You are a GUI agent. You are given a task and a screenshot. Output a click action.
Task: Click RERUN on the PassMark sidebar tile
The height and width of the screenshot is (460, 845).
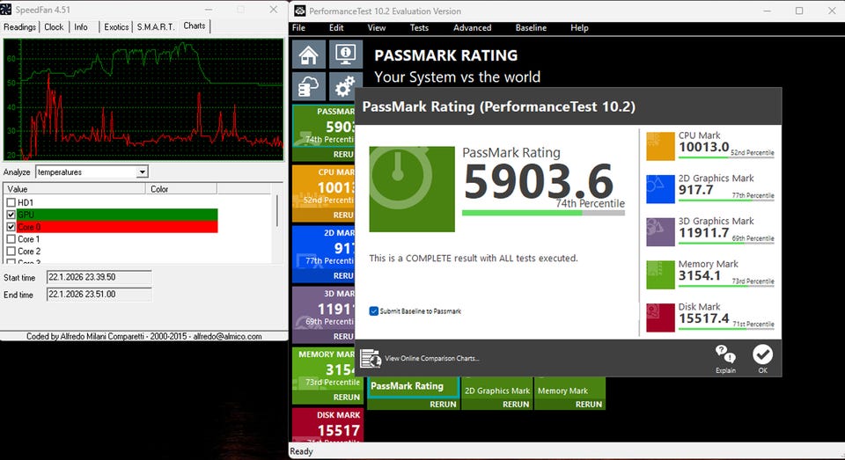point(342,154)
